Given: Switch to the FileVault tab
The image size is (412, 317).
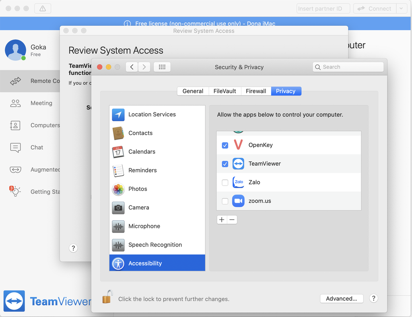Looking at the screenshot, I should pyautogui.click(x=225, y=91).
